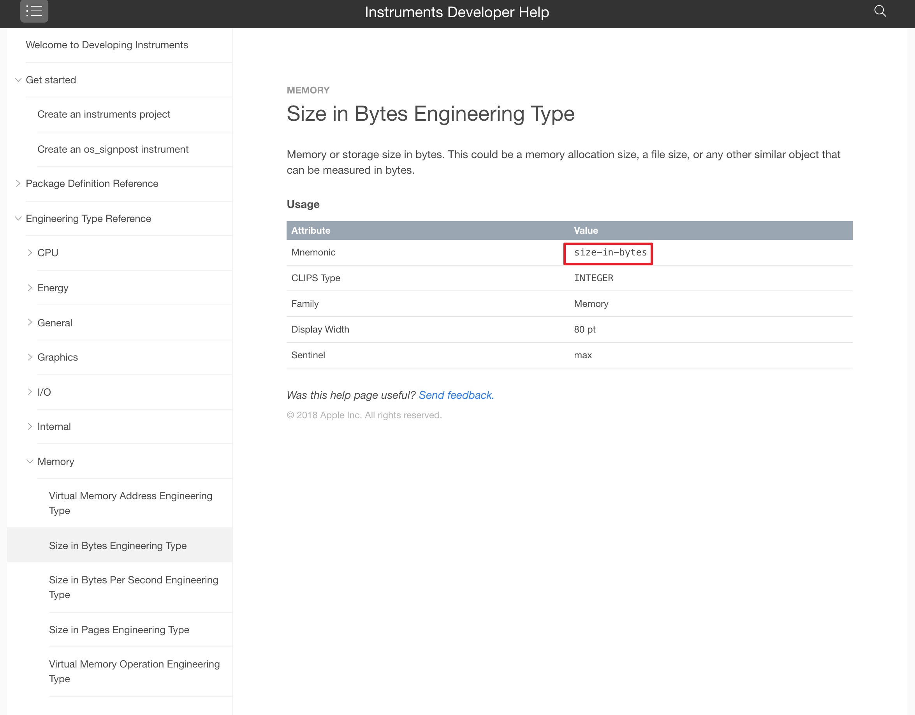The image size is (915, 715).
Task: Expand Package Definition Reference chevron
Action: [x=18, y=183]
